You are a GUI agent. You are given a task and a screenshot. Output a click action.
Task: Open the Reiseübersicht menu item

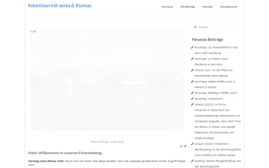tap(229, 7)
